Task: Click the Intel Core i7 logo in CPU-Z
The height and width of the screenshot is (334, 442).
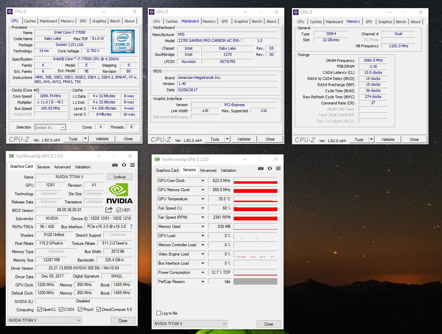Action: (123, 42)
